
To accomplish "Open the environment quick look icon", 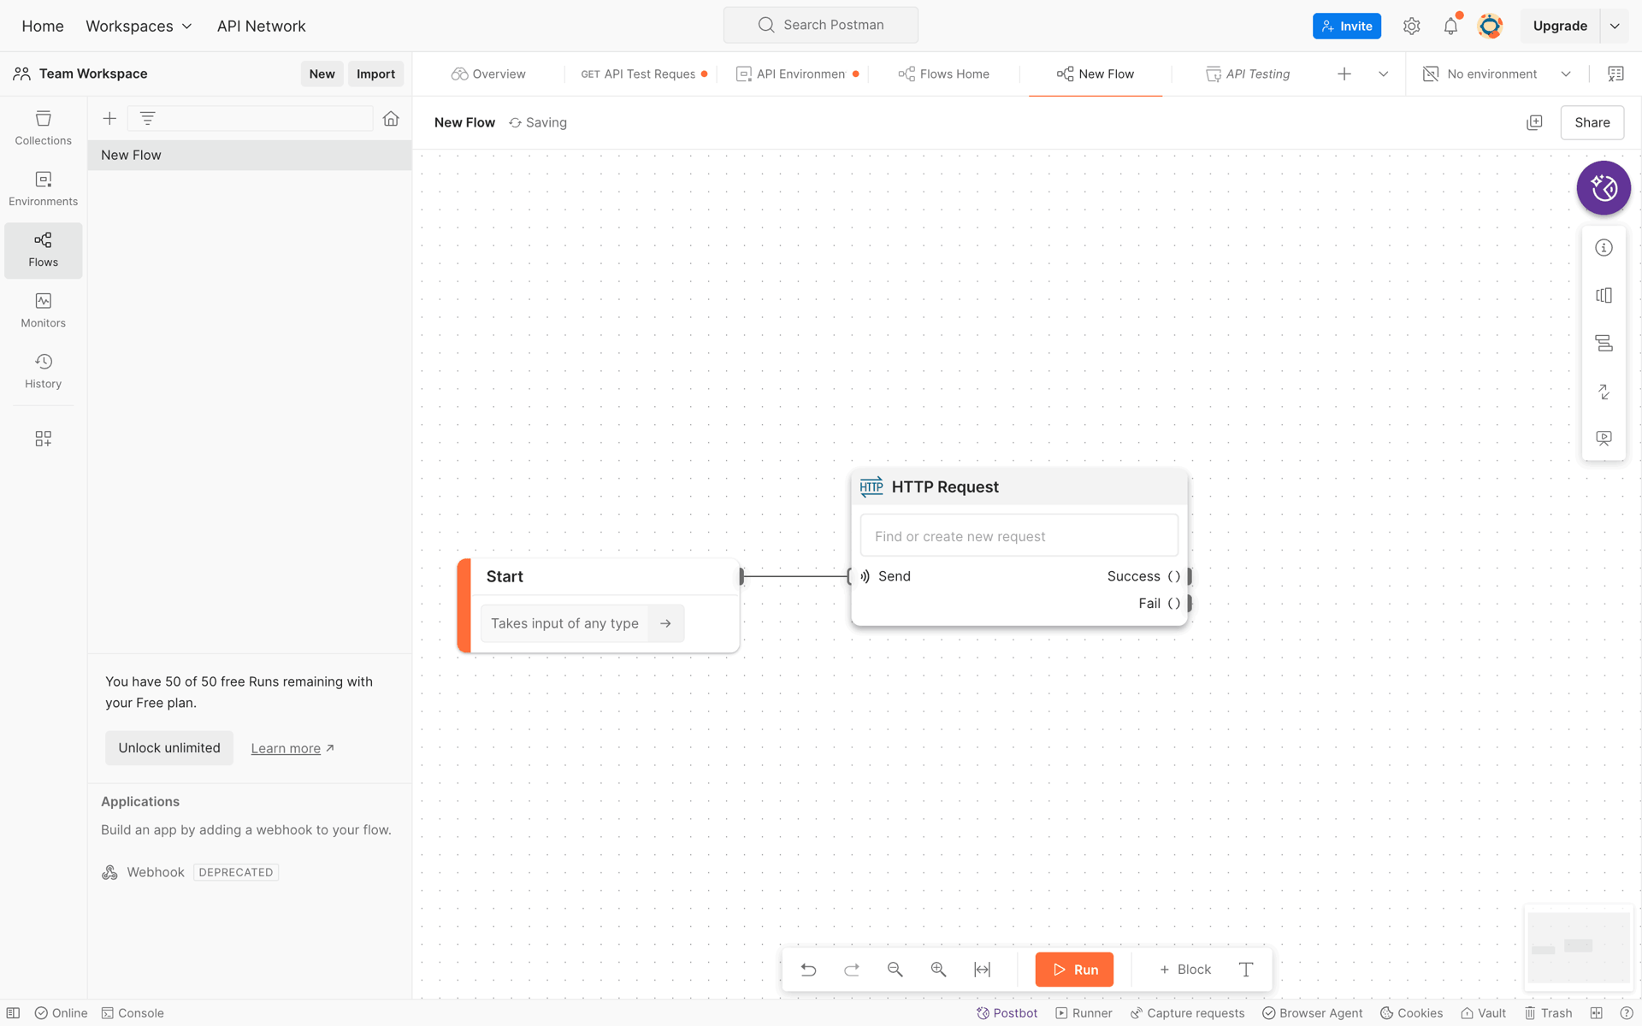I will [1615, 74].
